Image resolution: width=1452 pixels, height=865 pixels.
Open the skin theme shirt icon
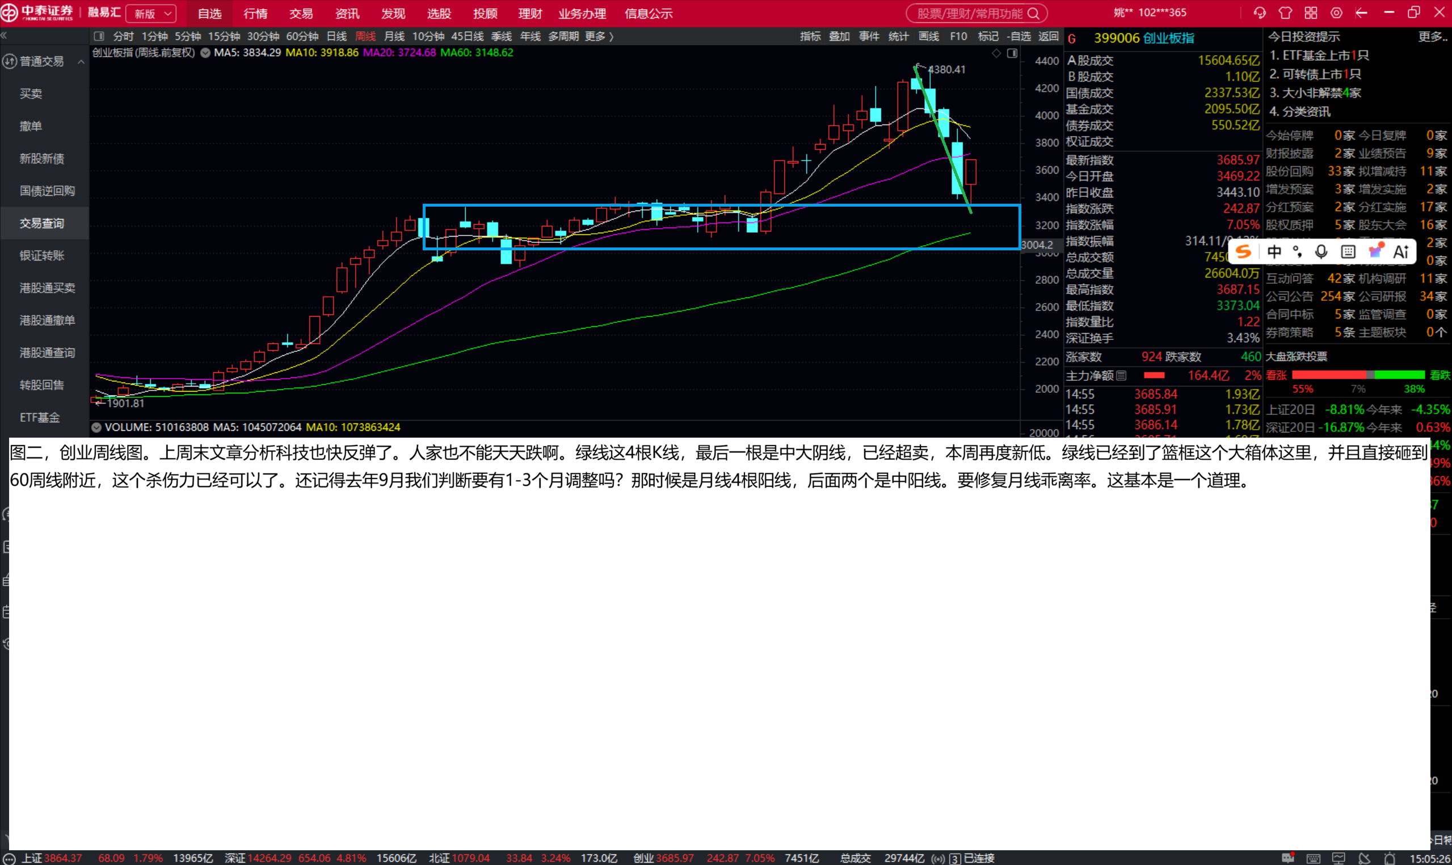tap(1285, 13)
